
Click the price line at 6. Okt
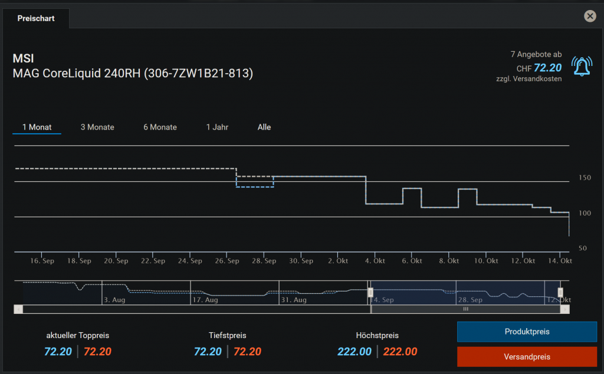(x=412, y=188)
